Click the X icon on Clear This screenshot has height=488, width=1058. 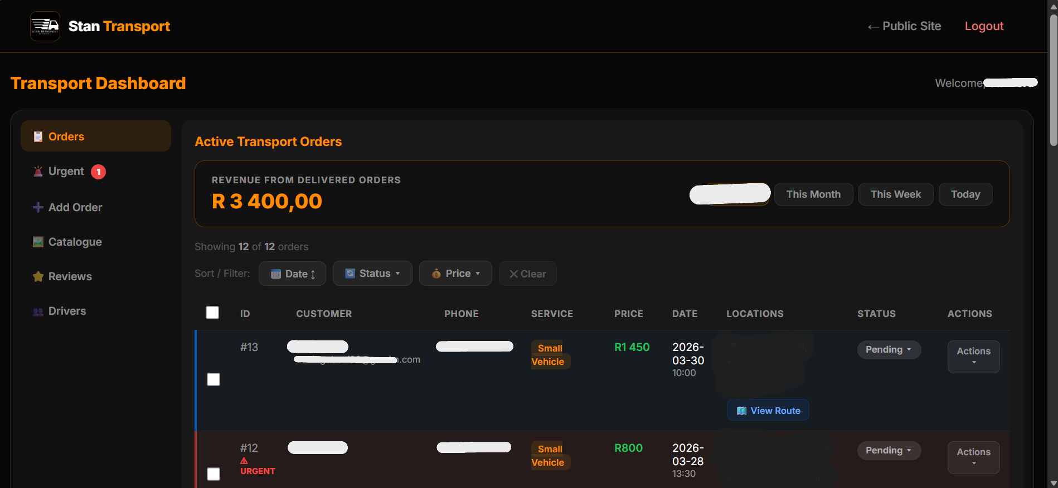pyautogui.click(x=513, y=274)
